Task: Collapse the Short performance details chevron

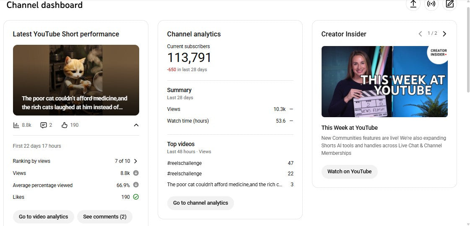Action: (136, 125)
